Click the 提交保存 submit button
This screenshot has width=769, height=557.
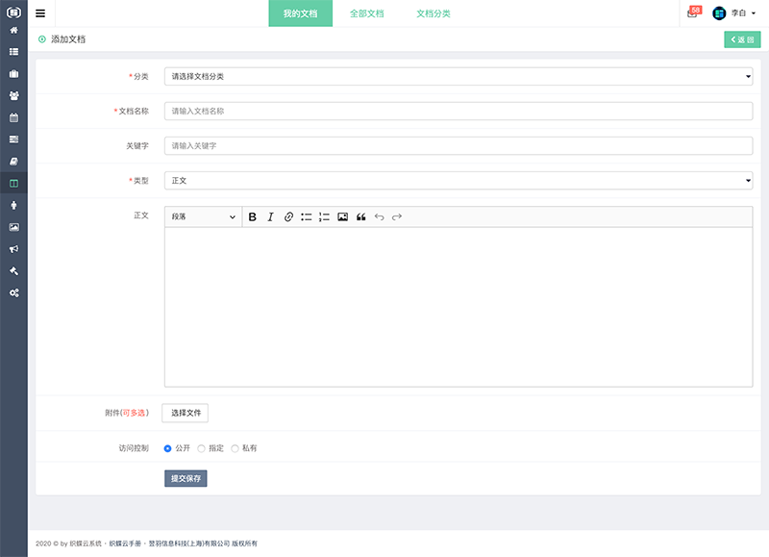186,477
